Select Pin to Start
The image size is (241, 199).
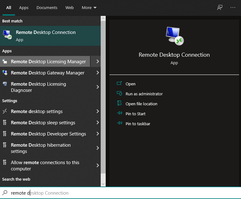pos(135,114)
